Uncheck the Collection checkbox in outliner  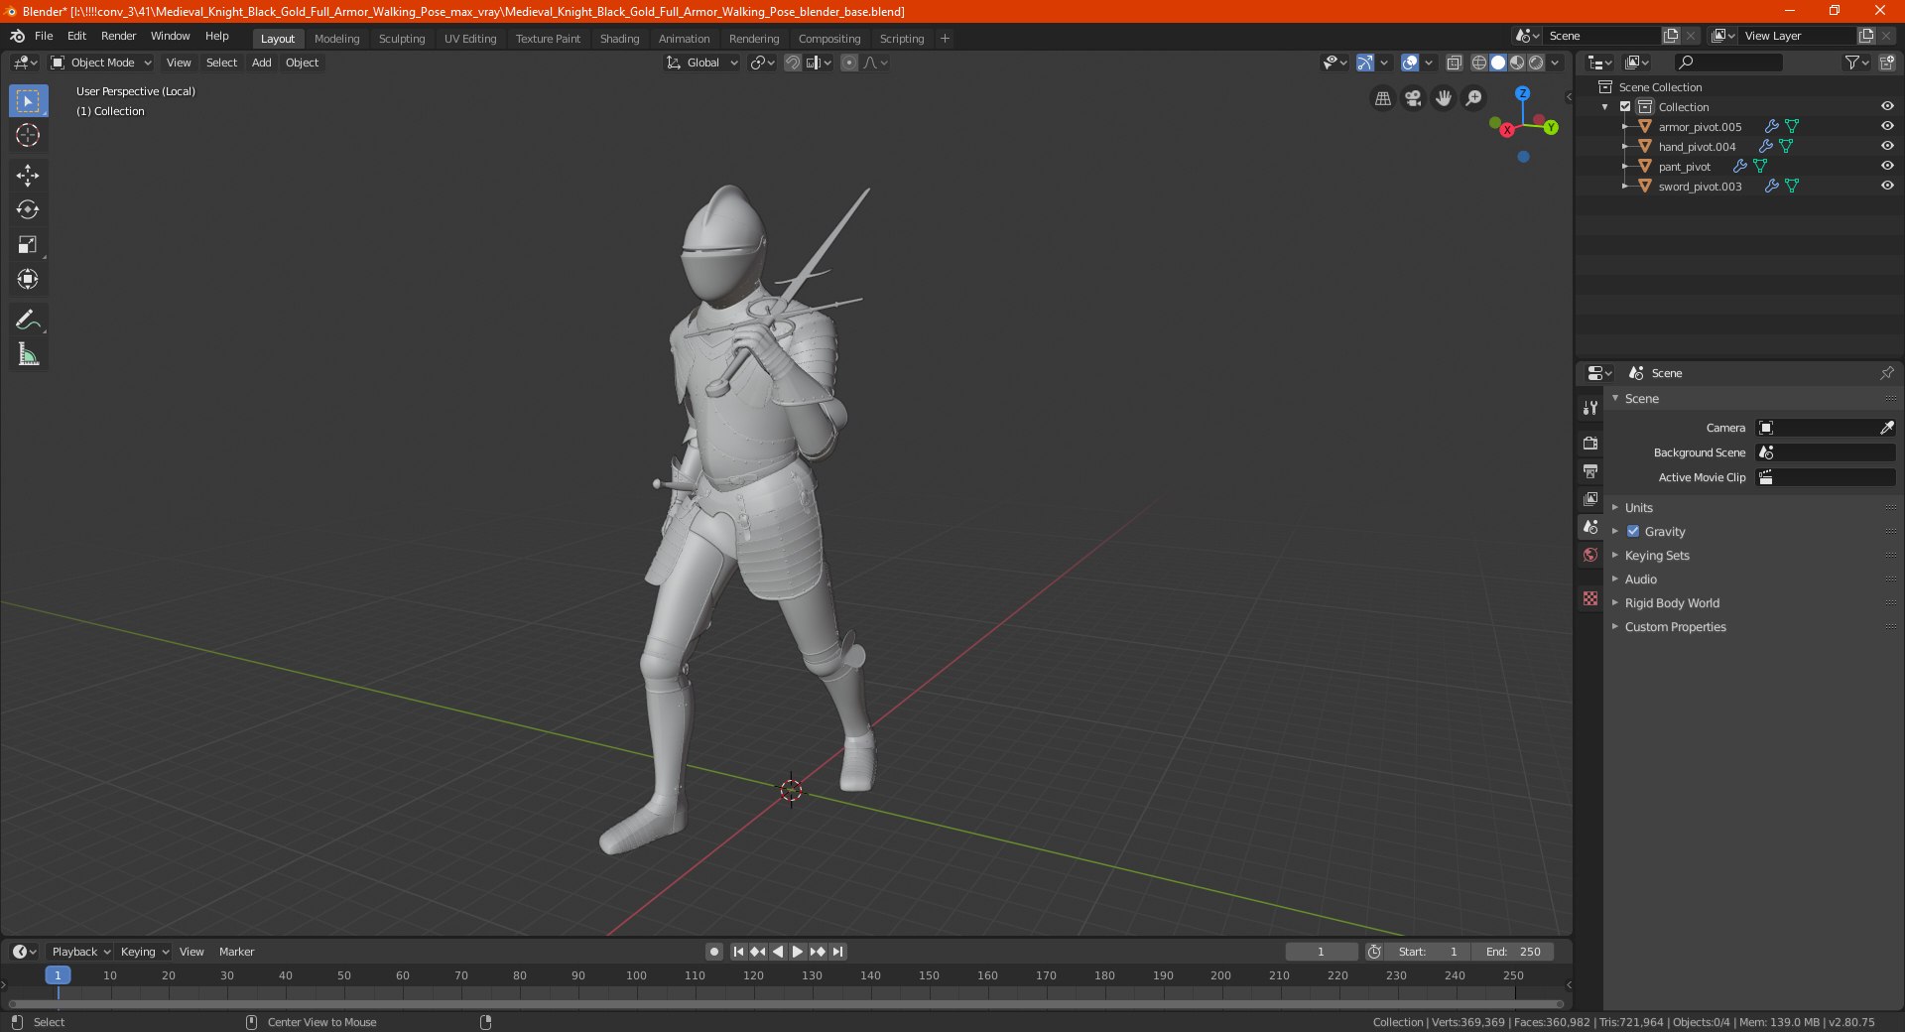1625,106
